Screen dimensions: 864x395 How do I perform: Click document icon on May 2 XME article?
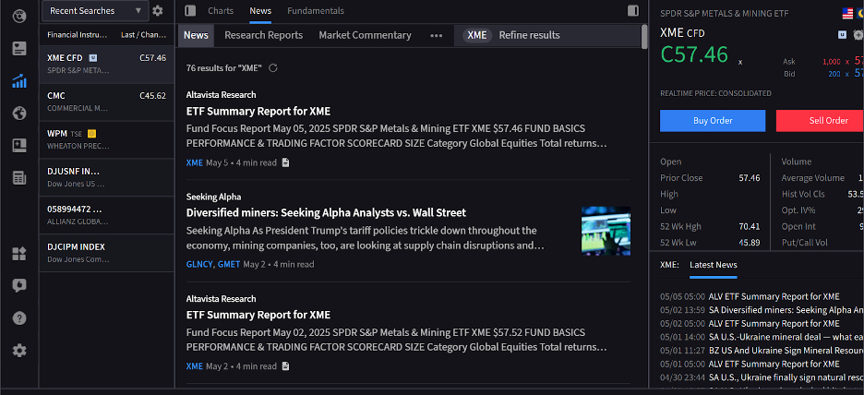(x=285, y=366)
